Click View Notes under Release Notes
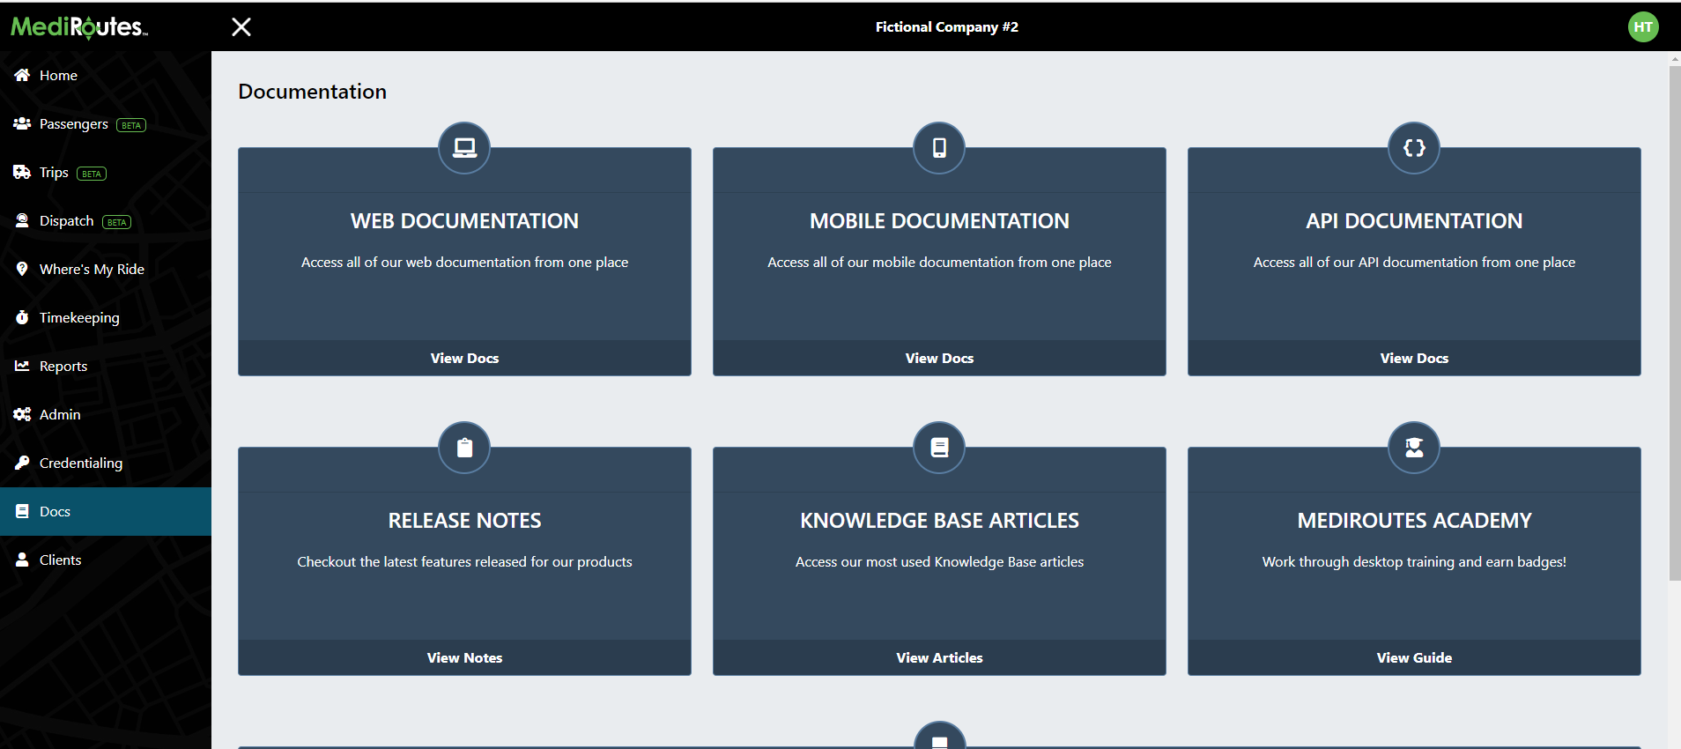Viewport: 1681px width, 749px height. pyautogui.click(x=464, y=658)
